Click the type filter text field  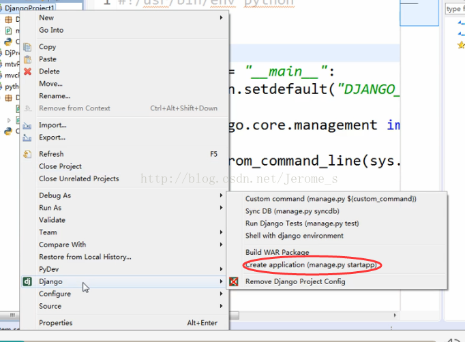click(455, 9)
